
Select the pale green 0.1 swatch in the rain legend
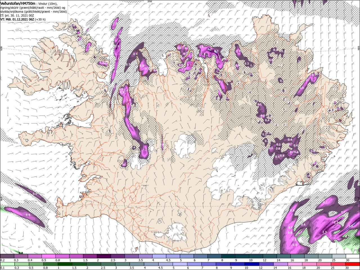click(7, 264)
